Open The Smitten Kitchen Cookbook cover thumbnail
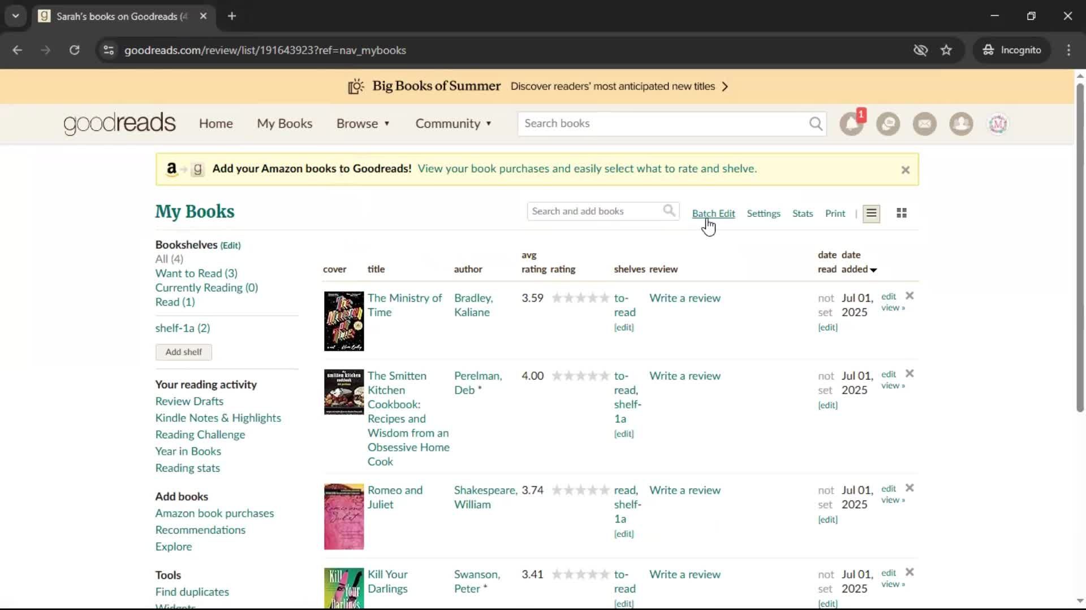Viewport: 1086px width, 610px height. pyautogui.click(x=343, y=391)
